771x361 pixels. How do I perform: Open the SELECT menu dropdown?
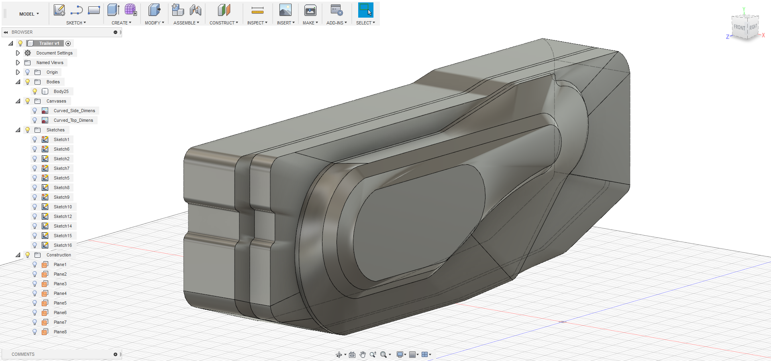365,23
